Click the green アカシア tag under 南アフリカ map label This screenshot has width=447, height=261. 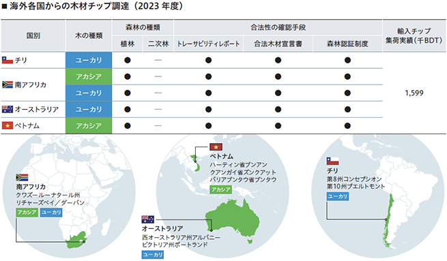tap(27, 213)
